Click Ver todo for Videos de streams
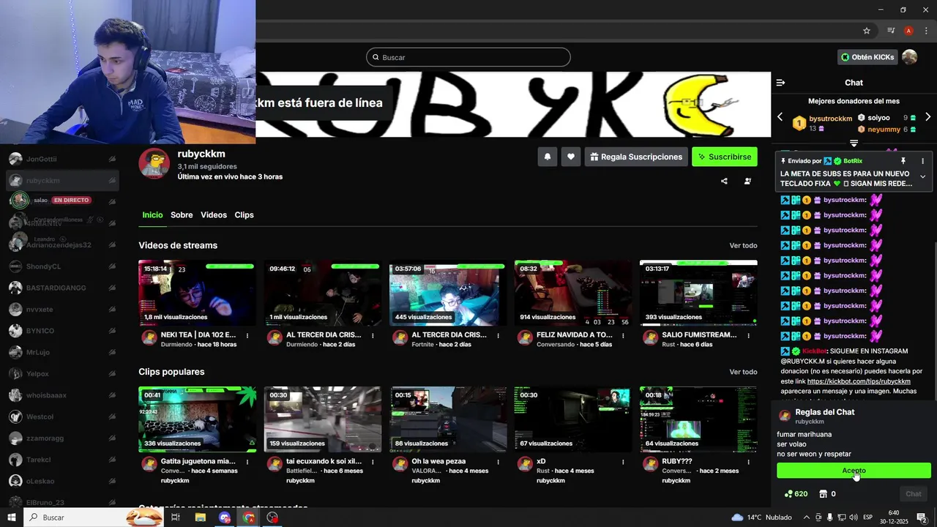The width and height of the screenshot is (937, 527). click(x=743, y=245)
